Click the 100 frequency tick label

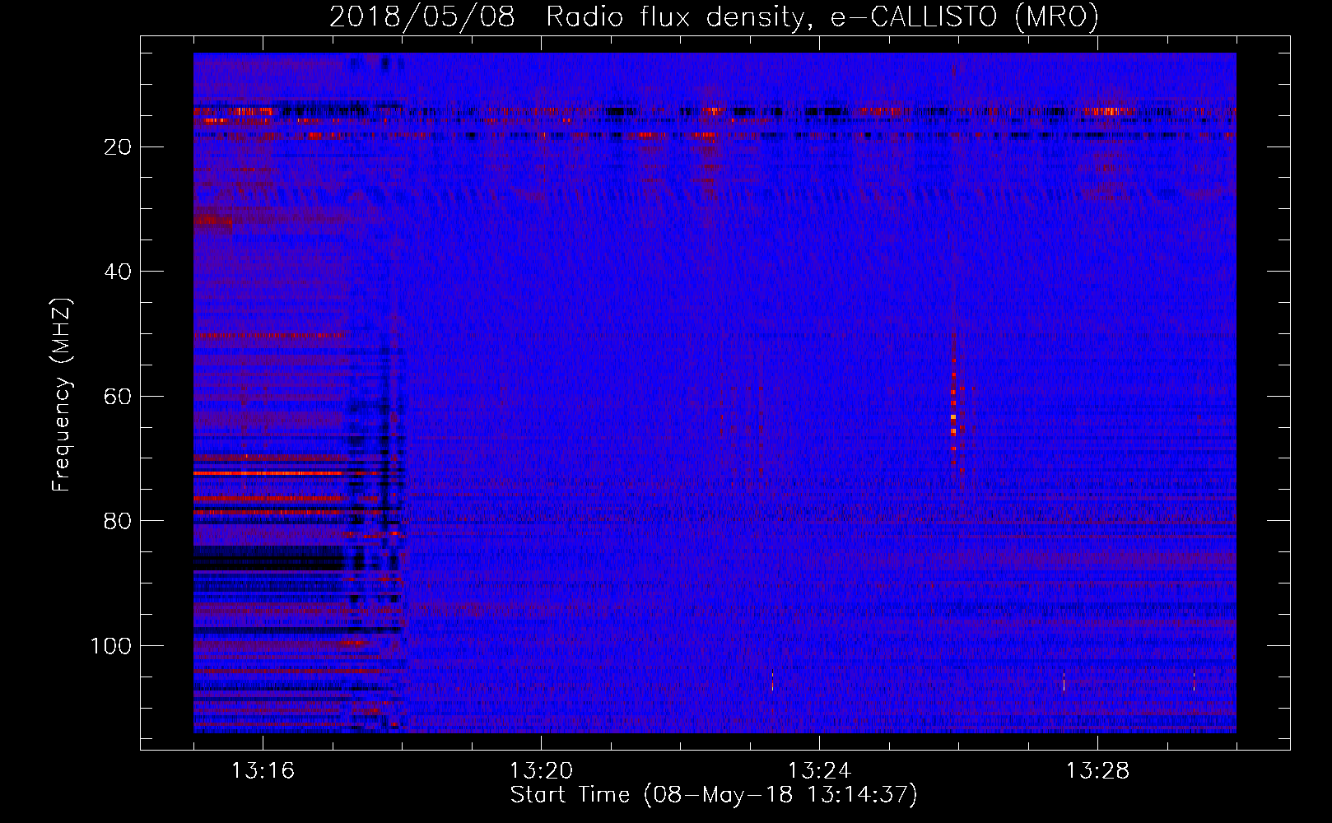(x=111, y=646)
